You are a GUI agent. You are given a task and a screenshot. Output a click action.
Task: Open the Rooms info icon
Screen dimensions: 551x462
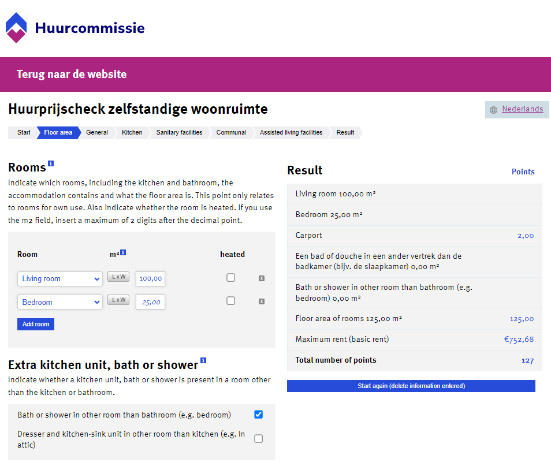pos(51,163)
